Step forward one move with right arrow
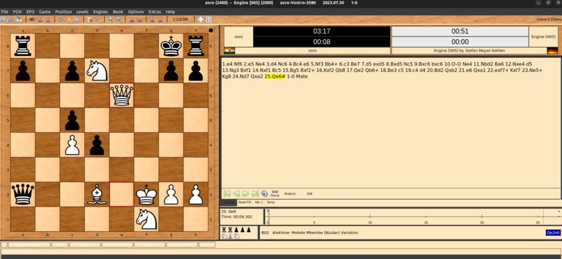The image size is (562, 259). [245, 193]
